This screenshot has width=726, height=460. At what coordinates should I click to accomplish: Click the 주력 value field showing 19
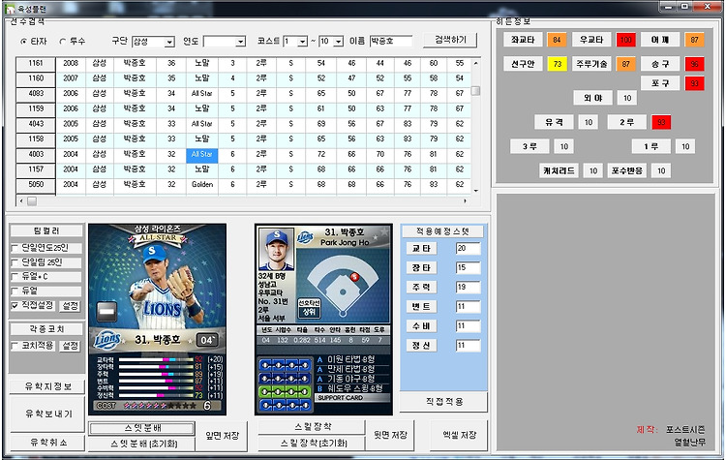pyautogui.click(x=468, y=288)
